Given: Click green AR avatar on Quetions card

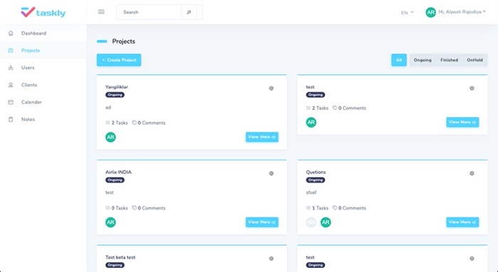Looking at the screenshot, I should [x=326, y=222].
